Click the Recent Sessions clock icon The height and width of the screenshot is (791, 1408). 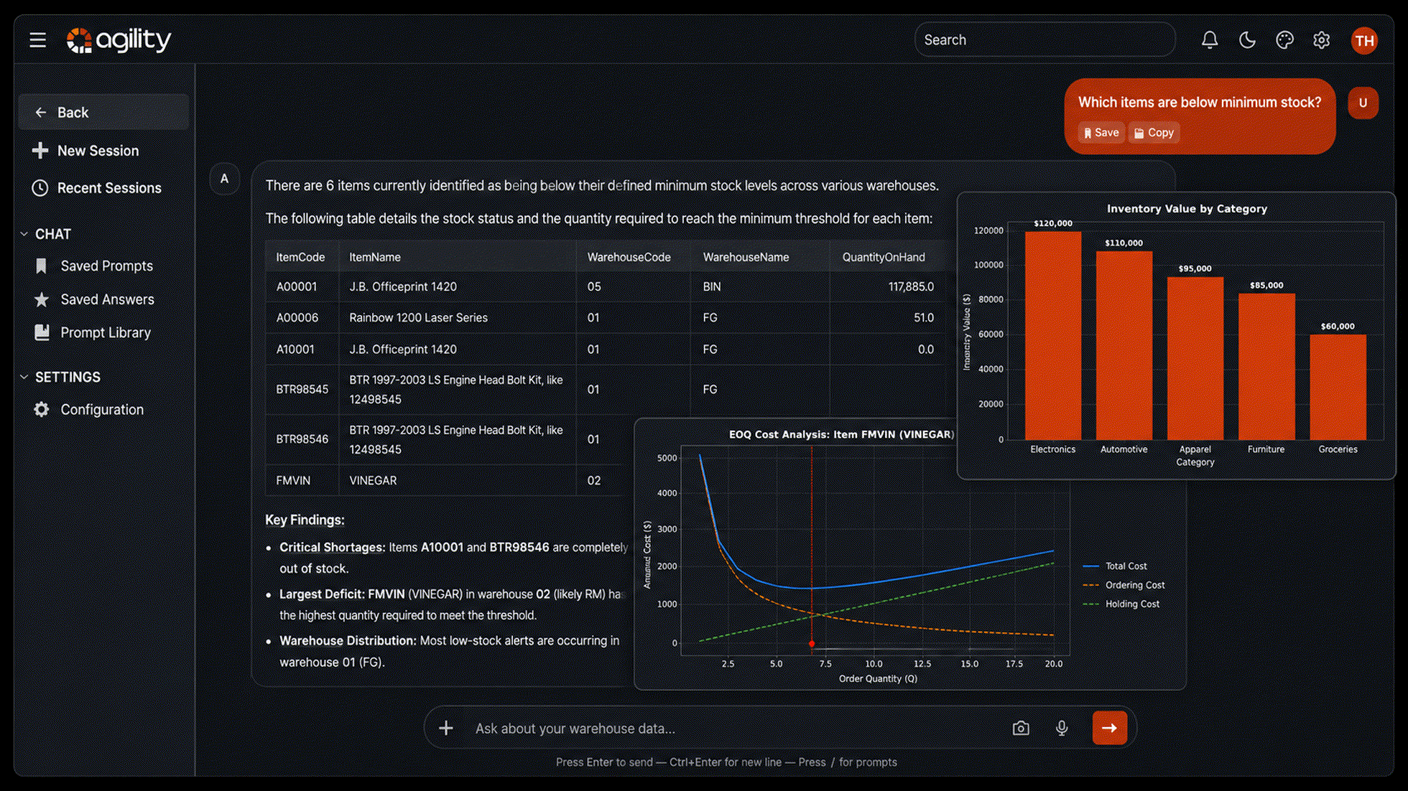pos(40,188)
